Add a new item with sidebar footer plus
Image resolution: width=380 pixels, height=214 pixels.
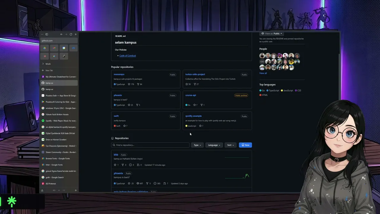76,190
